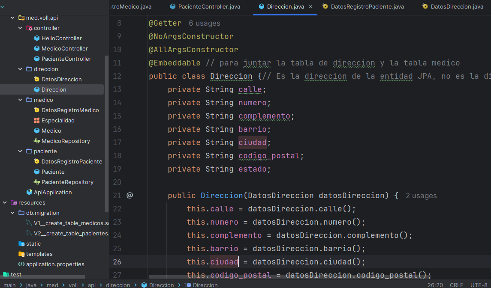
Task: Click the 26:20 cursor position indicator
Action: coord(435,285)
